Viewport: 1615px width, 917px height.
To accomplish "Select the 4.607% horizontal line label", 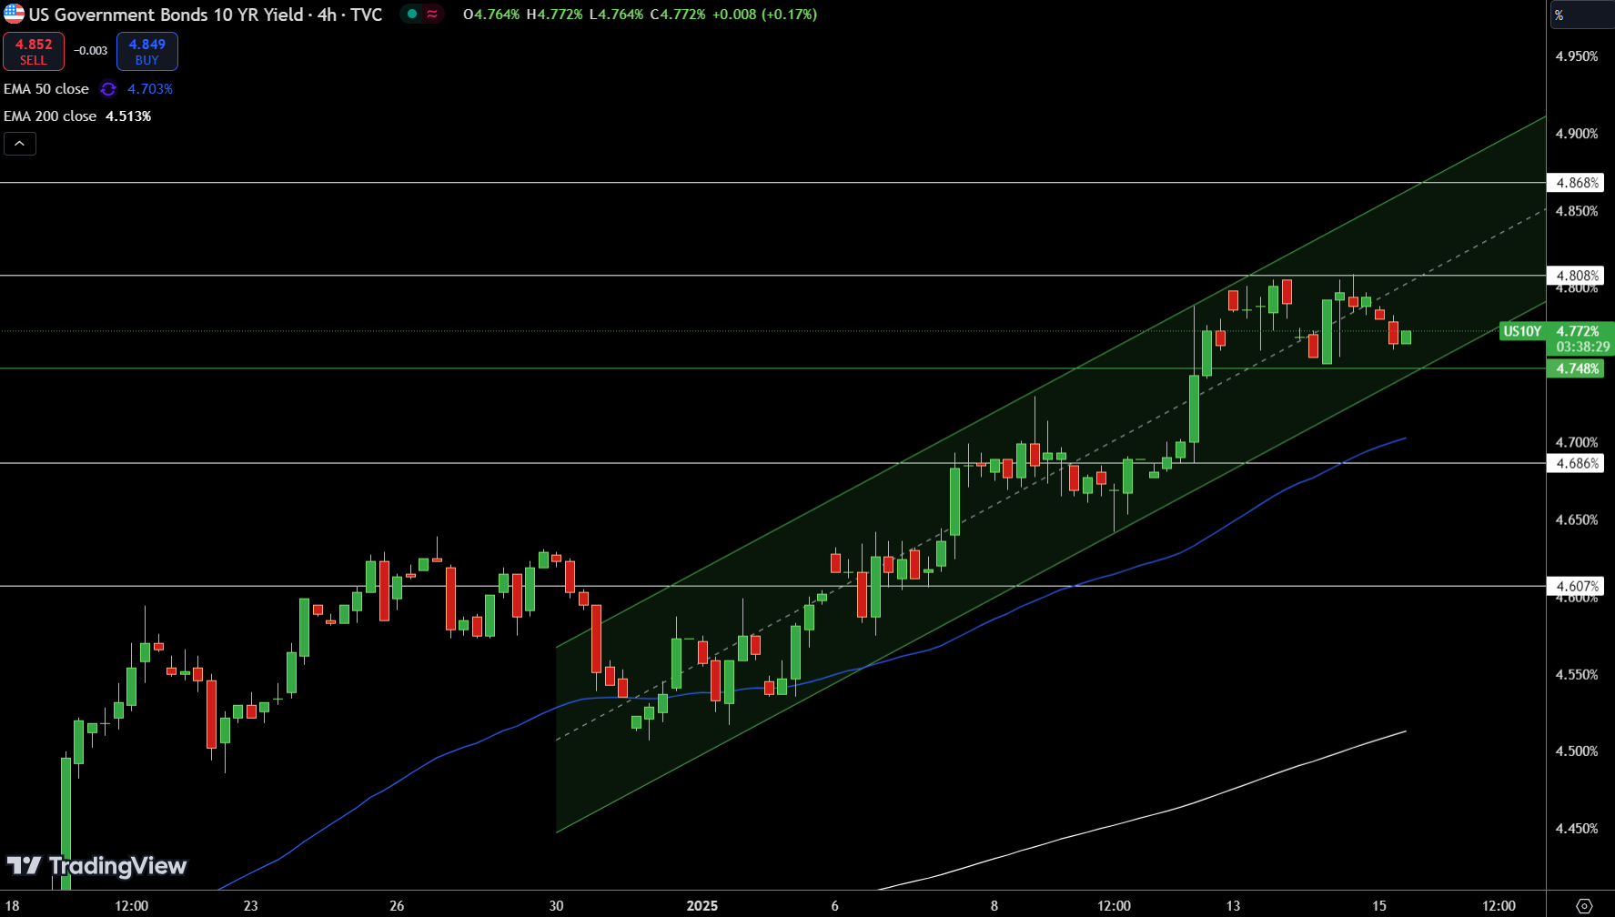I will coord(1577,587).
